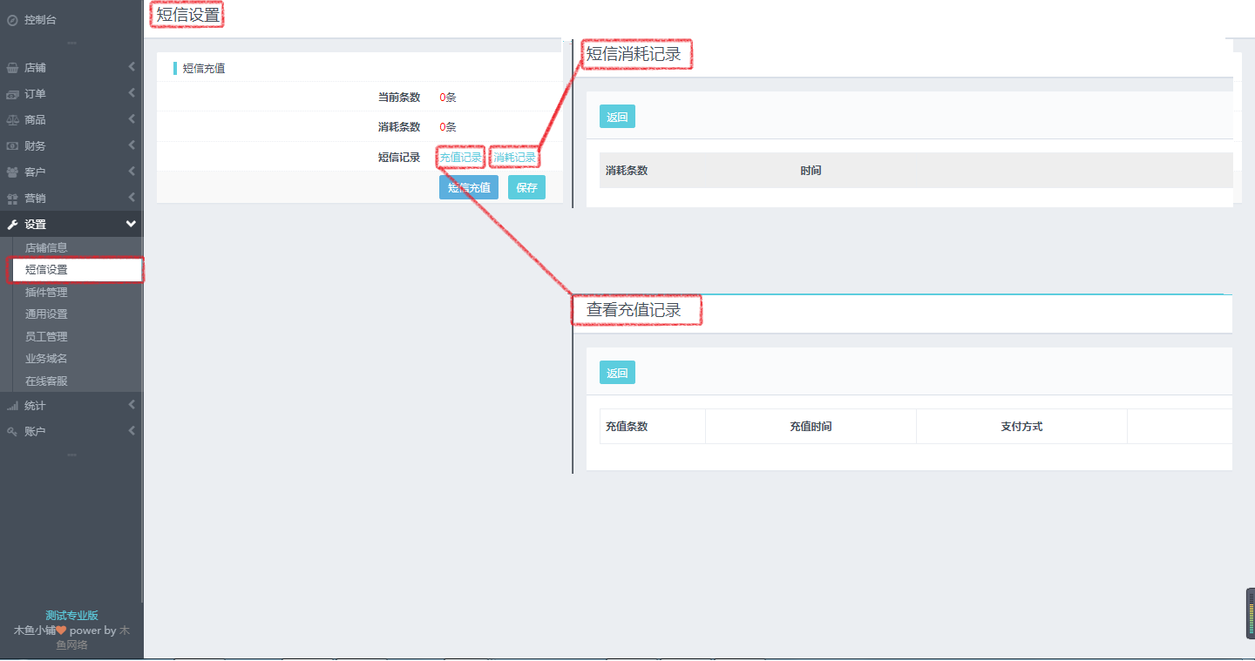The image size is (1255, 661).
Task: Select 短信设置 submenu item
Action: [x=46, y=270]
